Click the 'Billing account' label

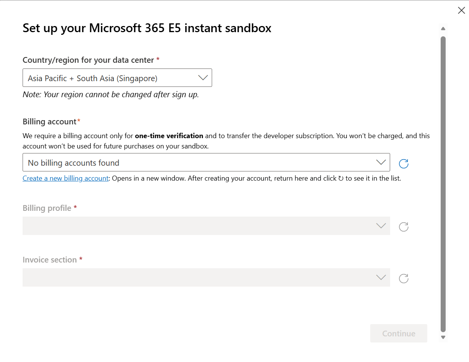50,122
